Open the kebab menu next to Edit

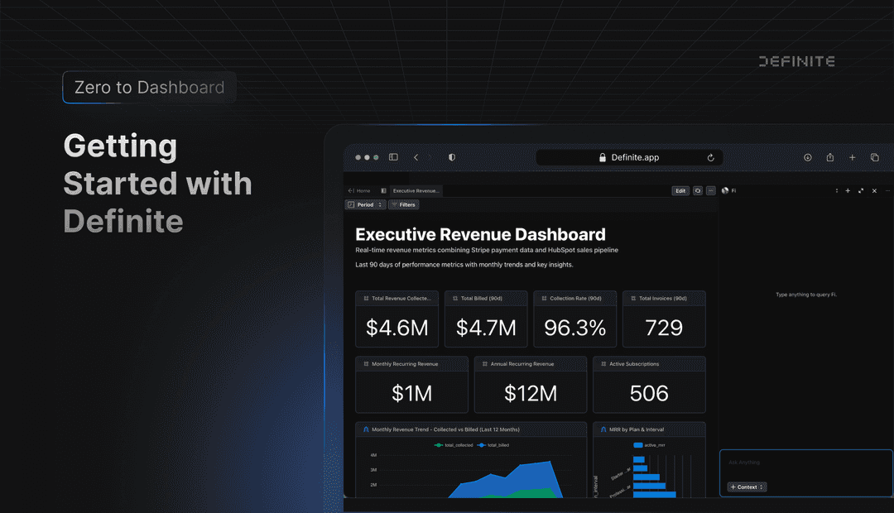pos(709,190)
